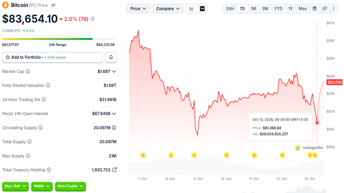
Task: Click the $81,017.87 range low value
Action: point(11,45)
